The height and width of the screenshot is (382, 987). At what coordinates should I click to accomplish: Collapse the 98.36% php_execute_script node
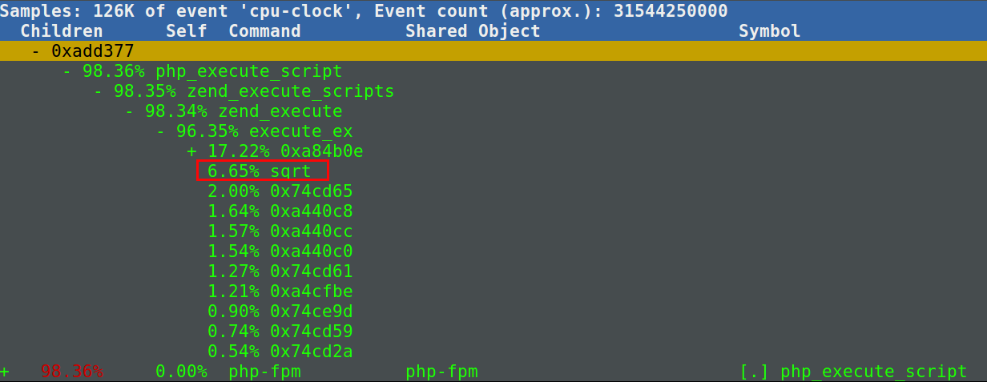point(68,71)
